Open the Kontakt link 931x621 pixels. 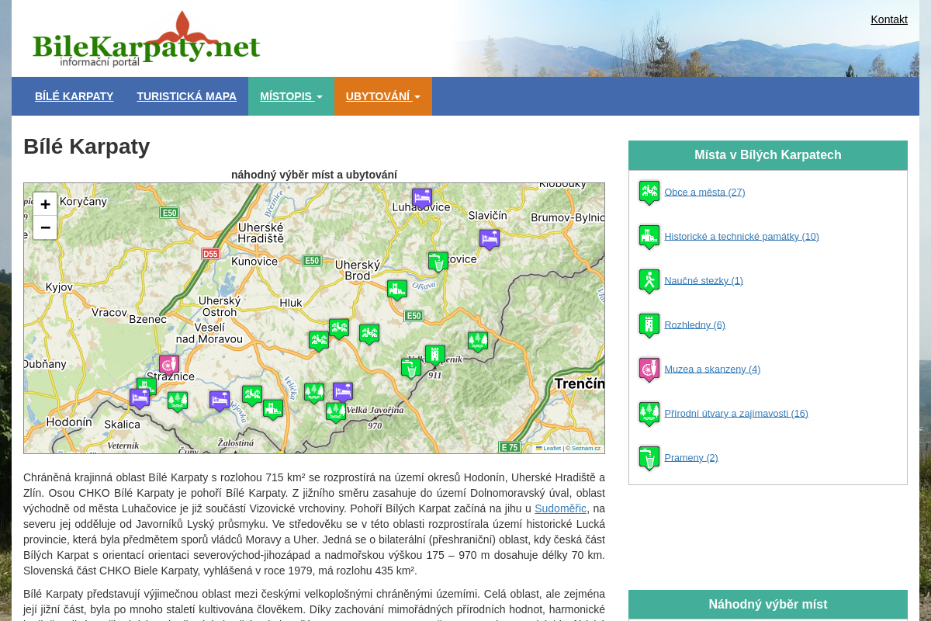point(889,19)
